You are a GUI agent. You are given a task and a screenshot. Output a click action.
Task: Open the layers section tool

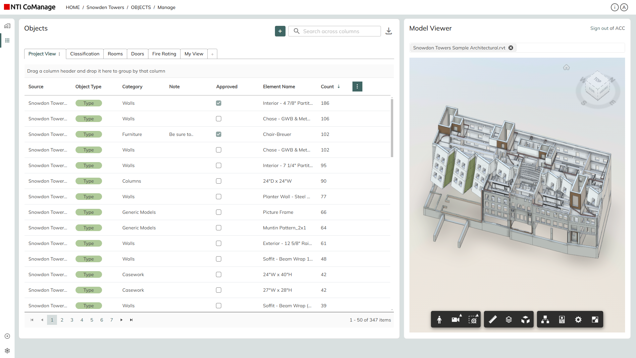509,320
